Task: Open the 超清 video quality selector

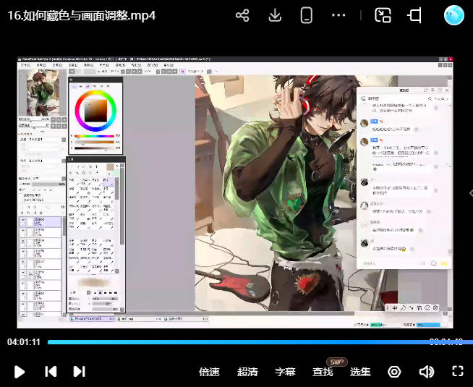Action: point(247,372)
